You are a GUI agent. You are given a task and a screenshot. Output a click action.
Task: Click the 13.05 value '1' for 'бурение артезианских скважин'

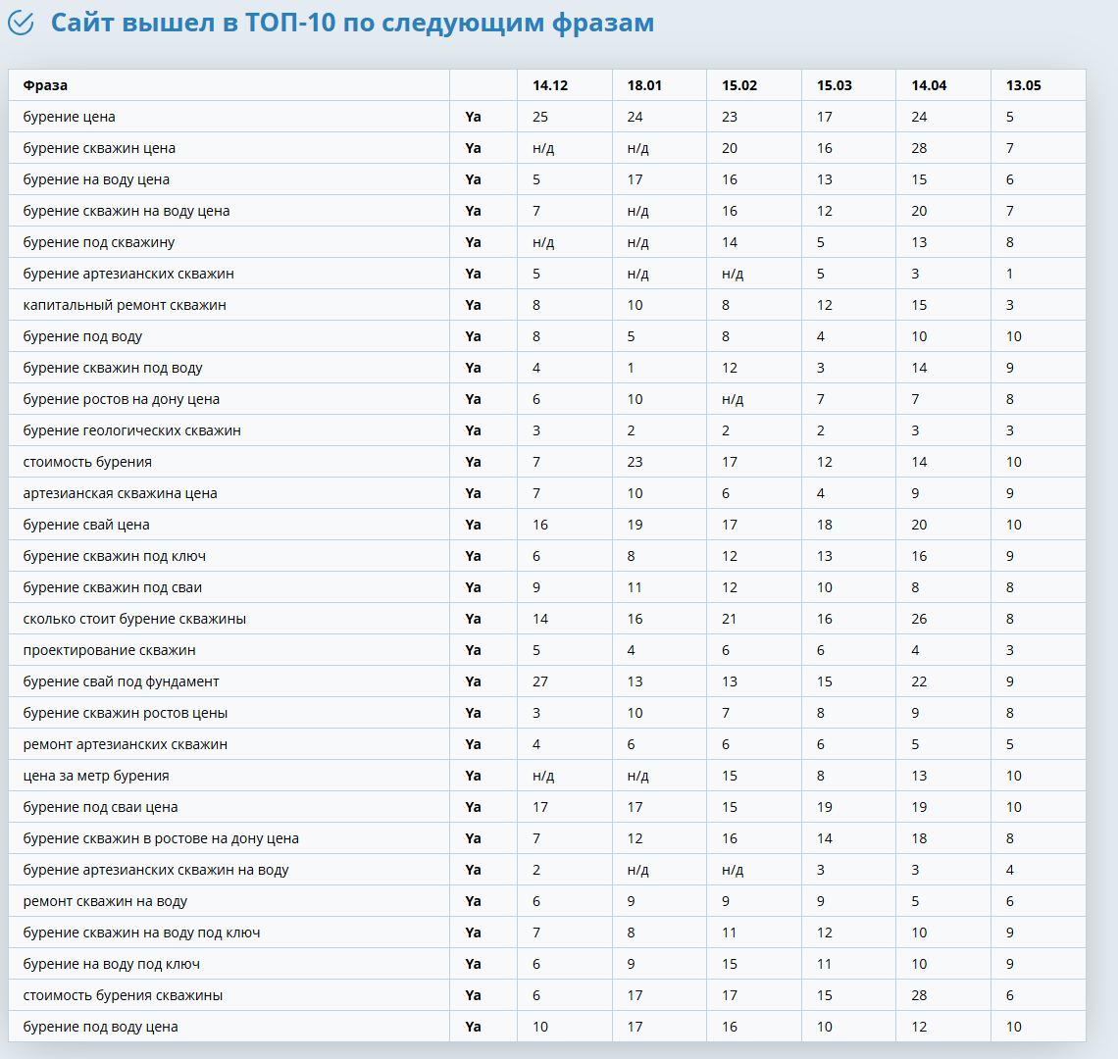tap(1009, 274)
